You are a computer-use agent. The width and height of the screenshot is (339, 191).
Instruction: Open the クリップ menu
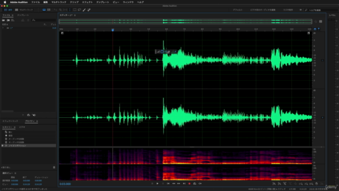(x=74, y=2)
